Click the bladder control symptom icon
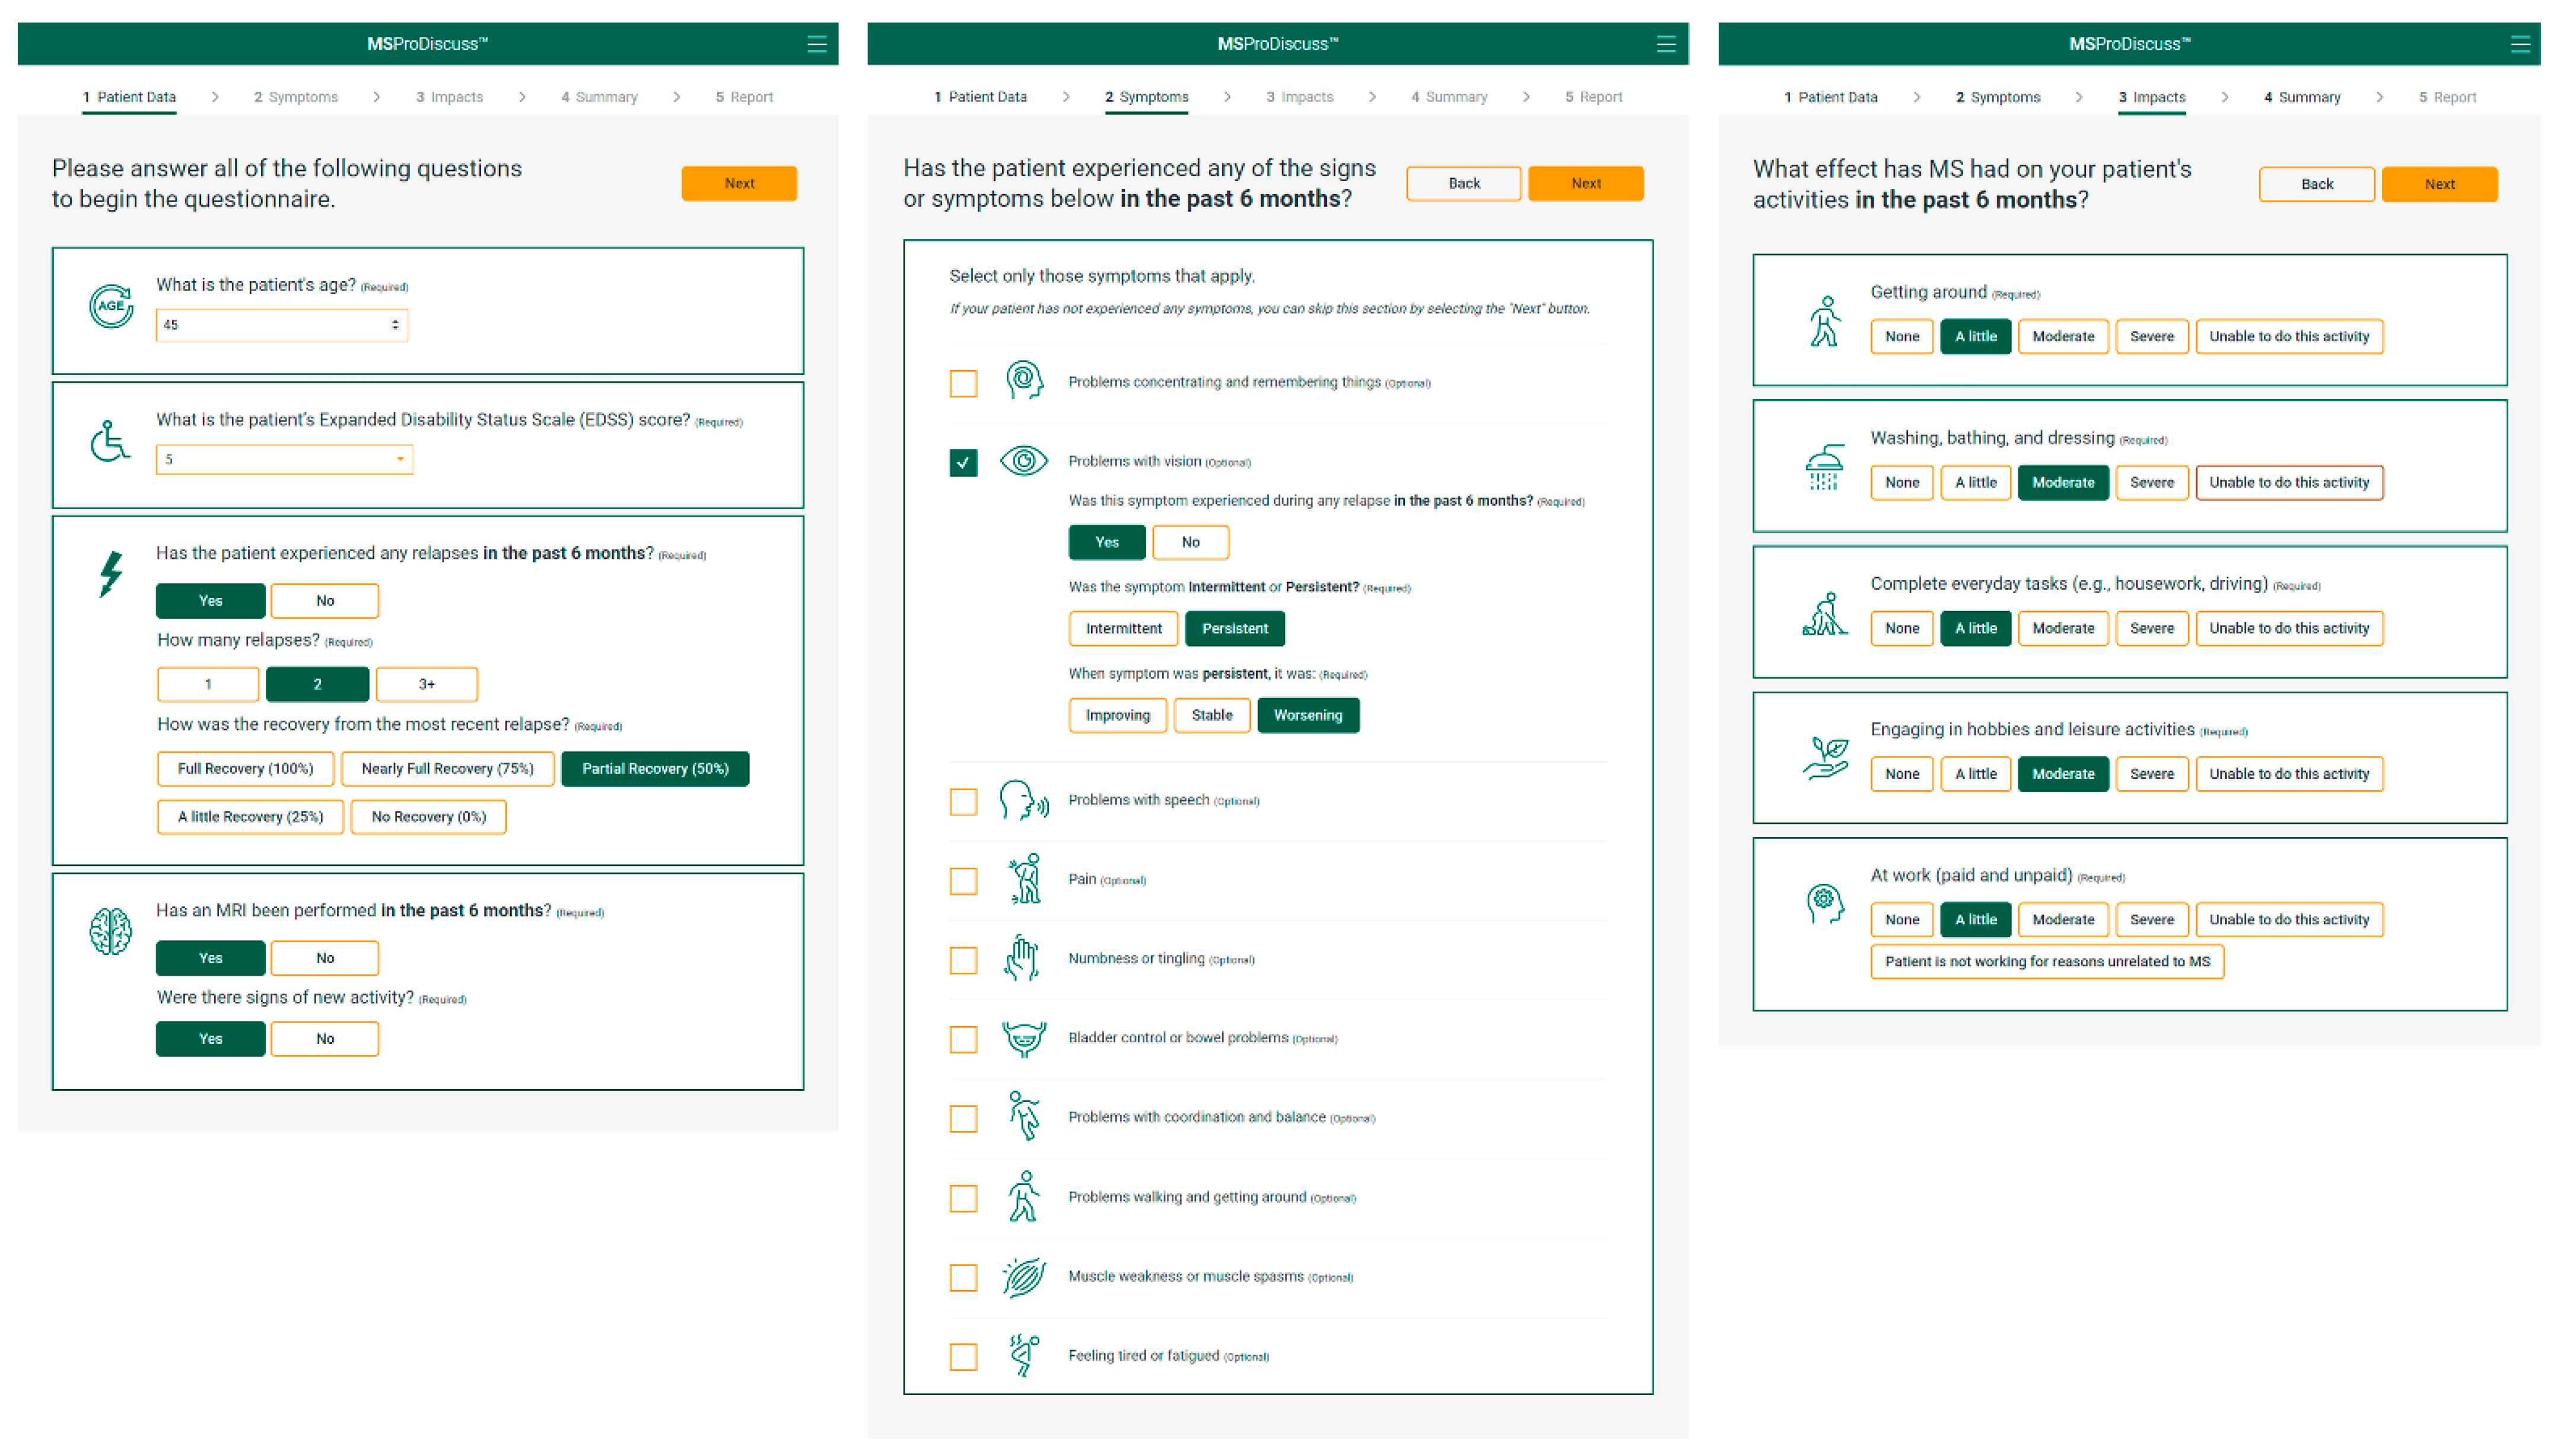 [x=1023, y=1038]
